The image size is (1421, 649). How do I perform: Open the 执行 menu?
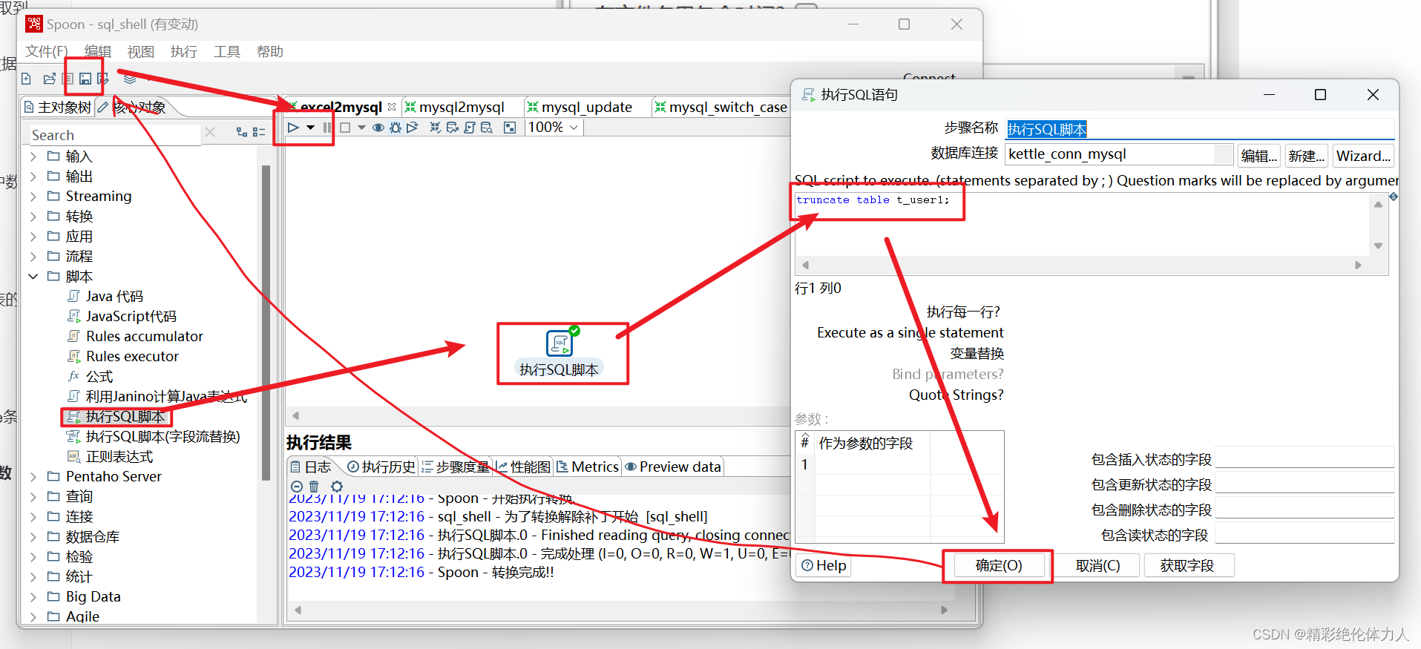pos(184,51)
